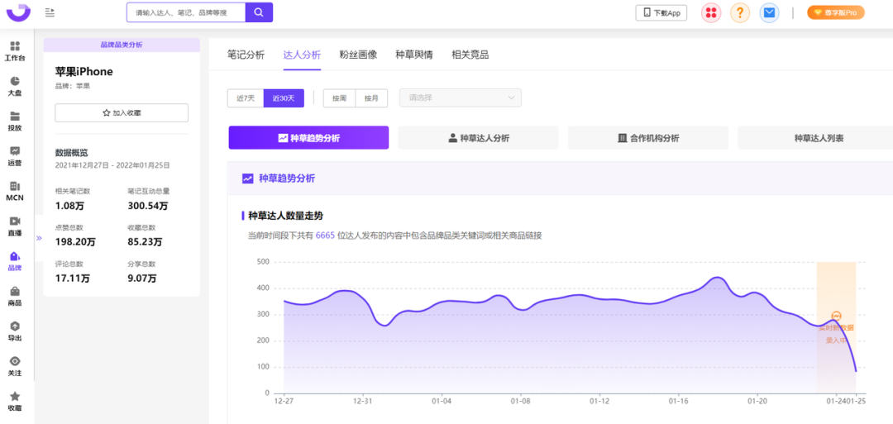The width and height of the screenshot is (893, 424).
Task: Click the 9.07万 shares value
Action: (x=142, y=279)
